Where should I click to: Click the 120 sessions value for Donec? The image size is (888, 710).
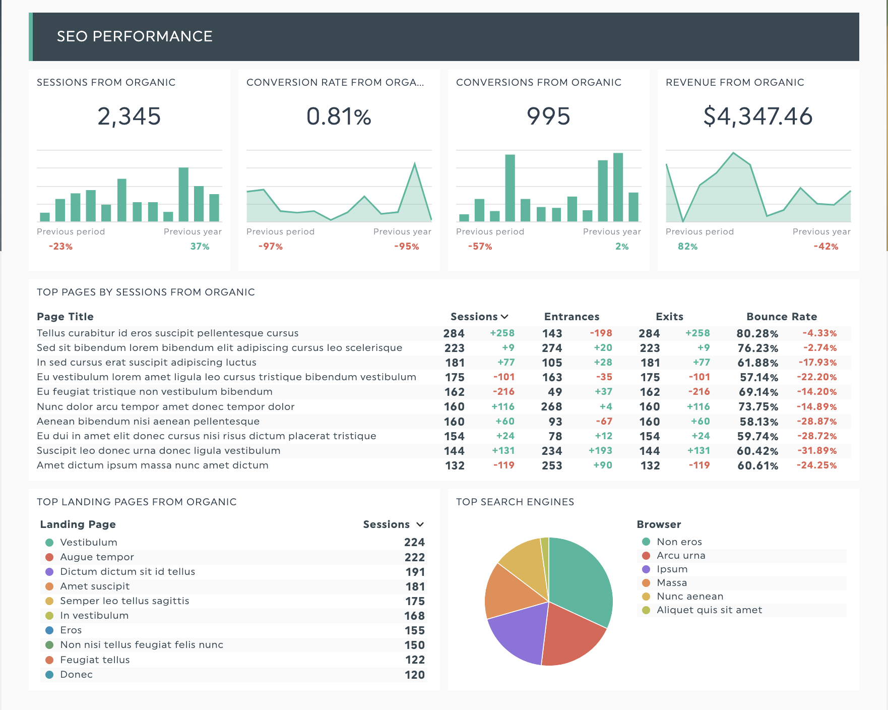(414, 675)
